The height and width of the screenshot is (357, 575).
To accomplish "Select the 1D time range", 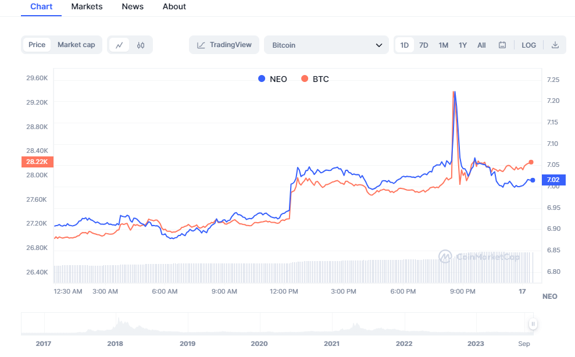I will click(x=405, y=45).
